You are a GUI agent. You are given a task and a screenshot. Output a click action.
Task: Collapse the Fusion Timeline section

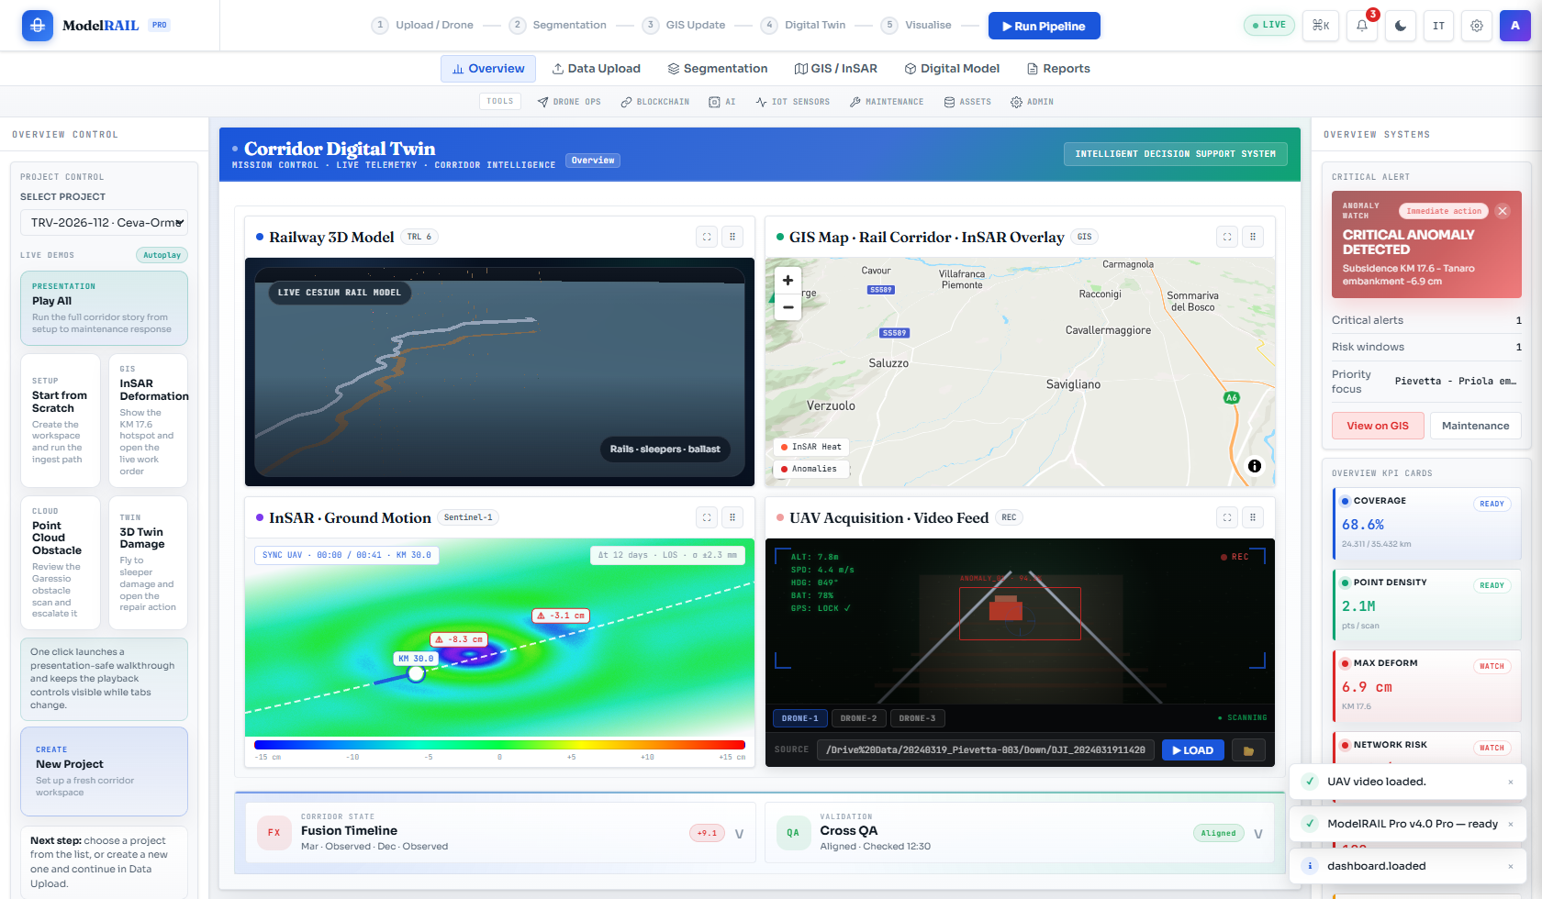click(x=739, y=833)
